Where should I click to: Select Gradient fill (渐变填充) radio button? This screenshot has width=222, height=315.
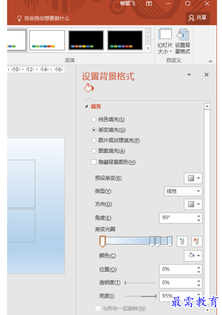point(93,130)
